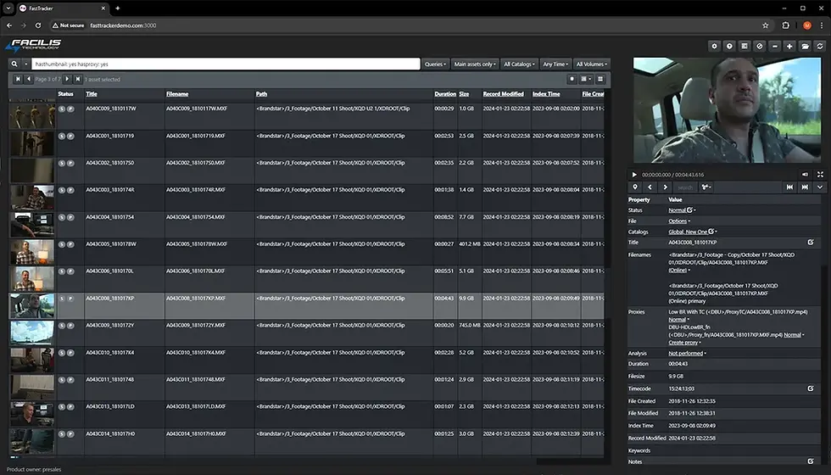Open the help question-mark icon

click(729, 46)
